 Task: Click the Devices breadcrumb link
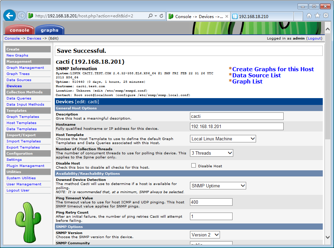point(34,38)
